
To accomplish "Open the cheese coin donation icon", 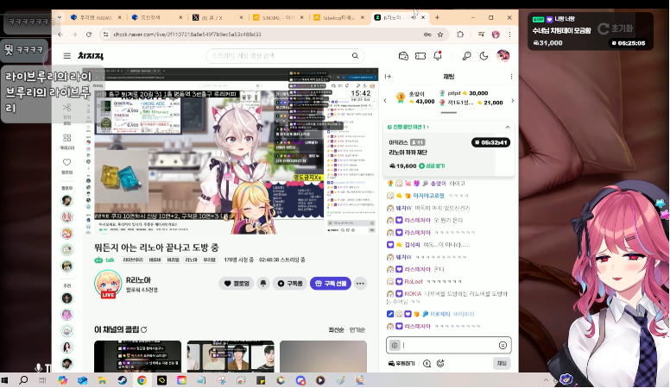I will click(427, 363).
